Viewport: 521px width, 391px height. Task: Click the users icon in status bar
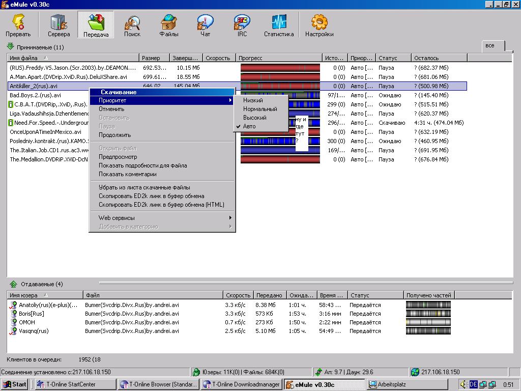tap(196, 372)
